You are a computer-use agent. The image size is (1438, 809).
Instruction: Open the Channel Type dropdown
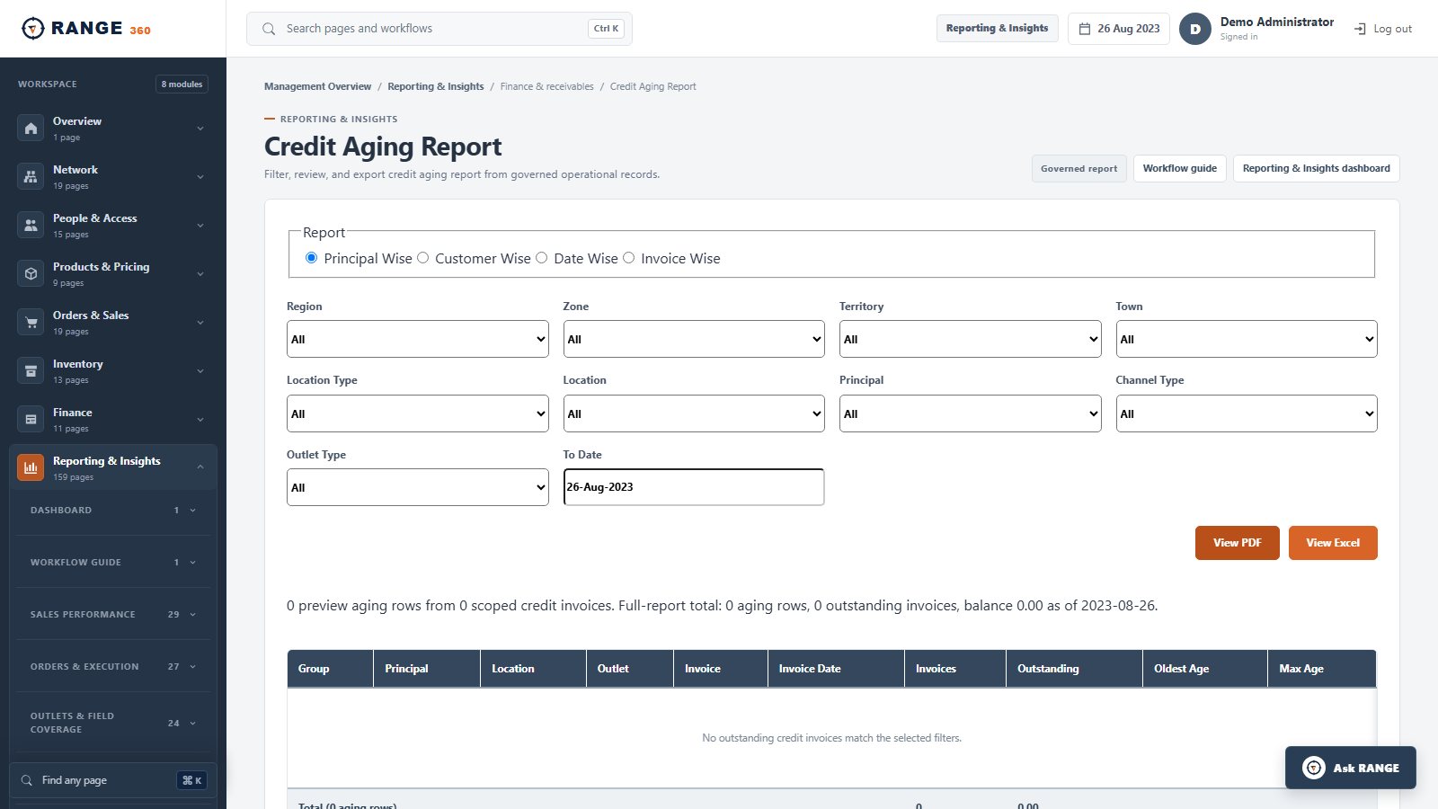1247,413
